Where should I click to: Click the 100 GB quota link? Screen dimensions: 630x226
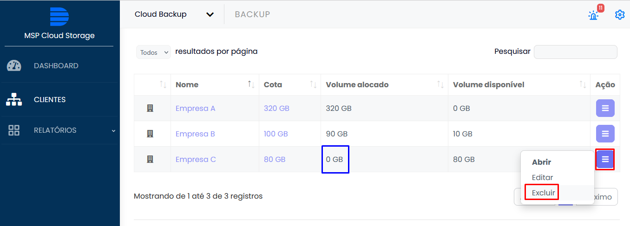point(276,134)
